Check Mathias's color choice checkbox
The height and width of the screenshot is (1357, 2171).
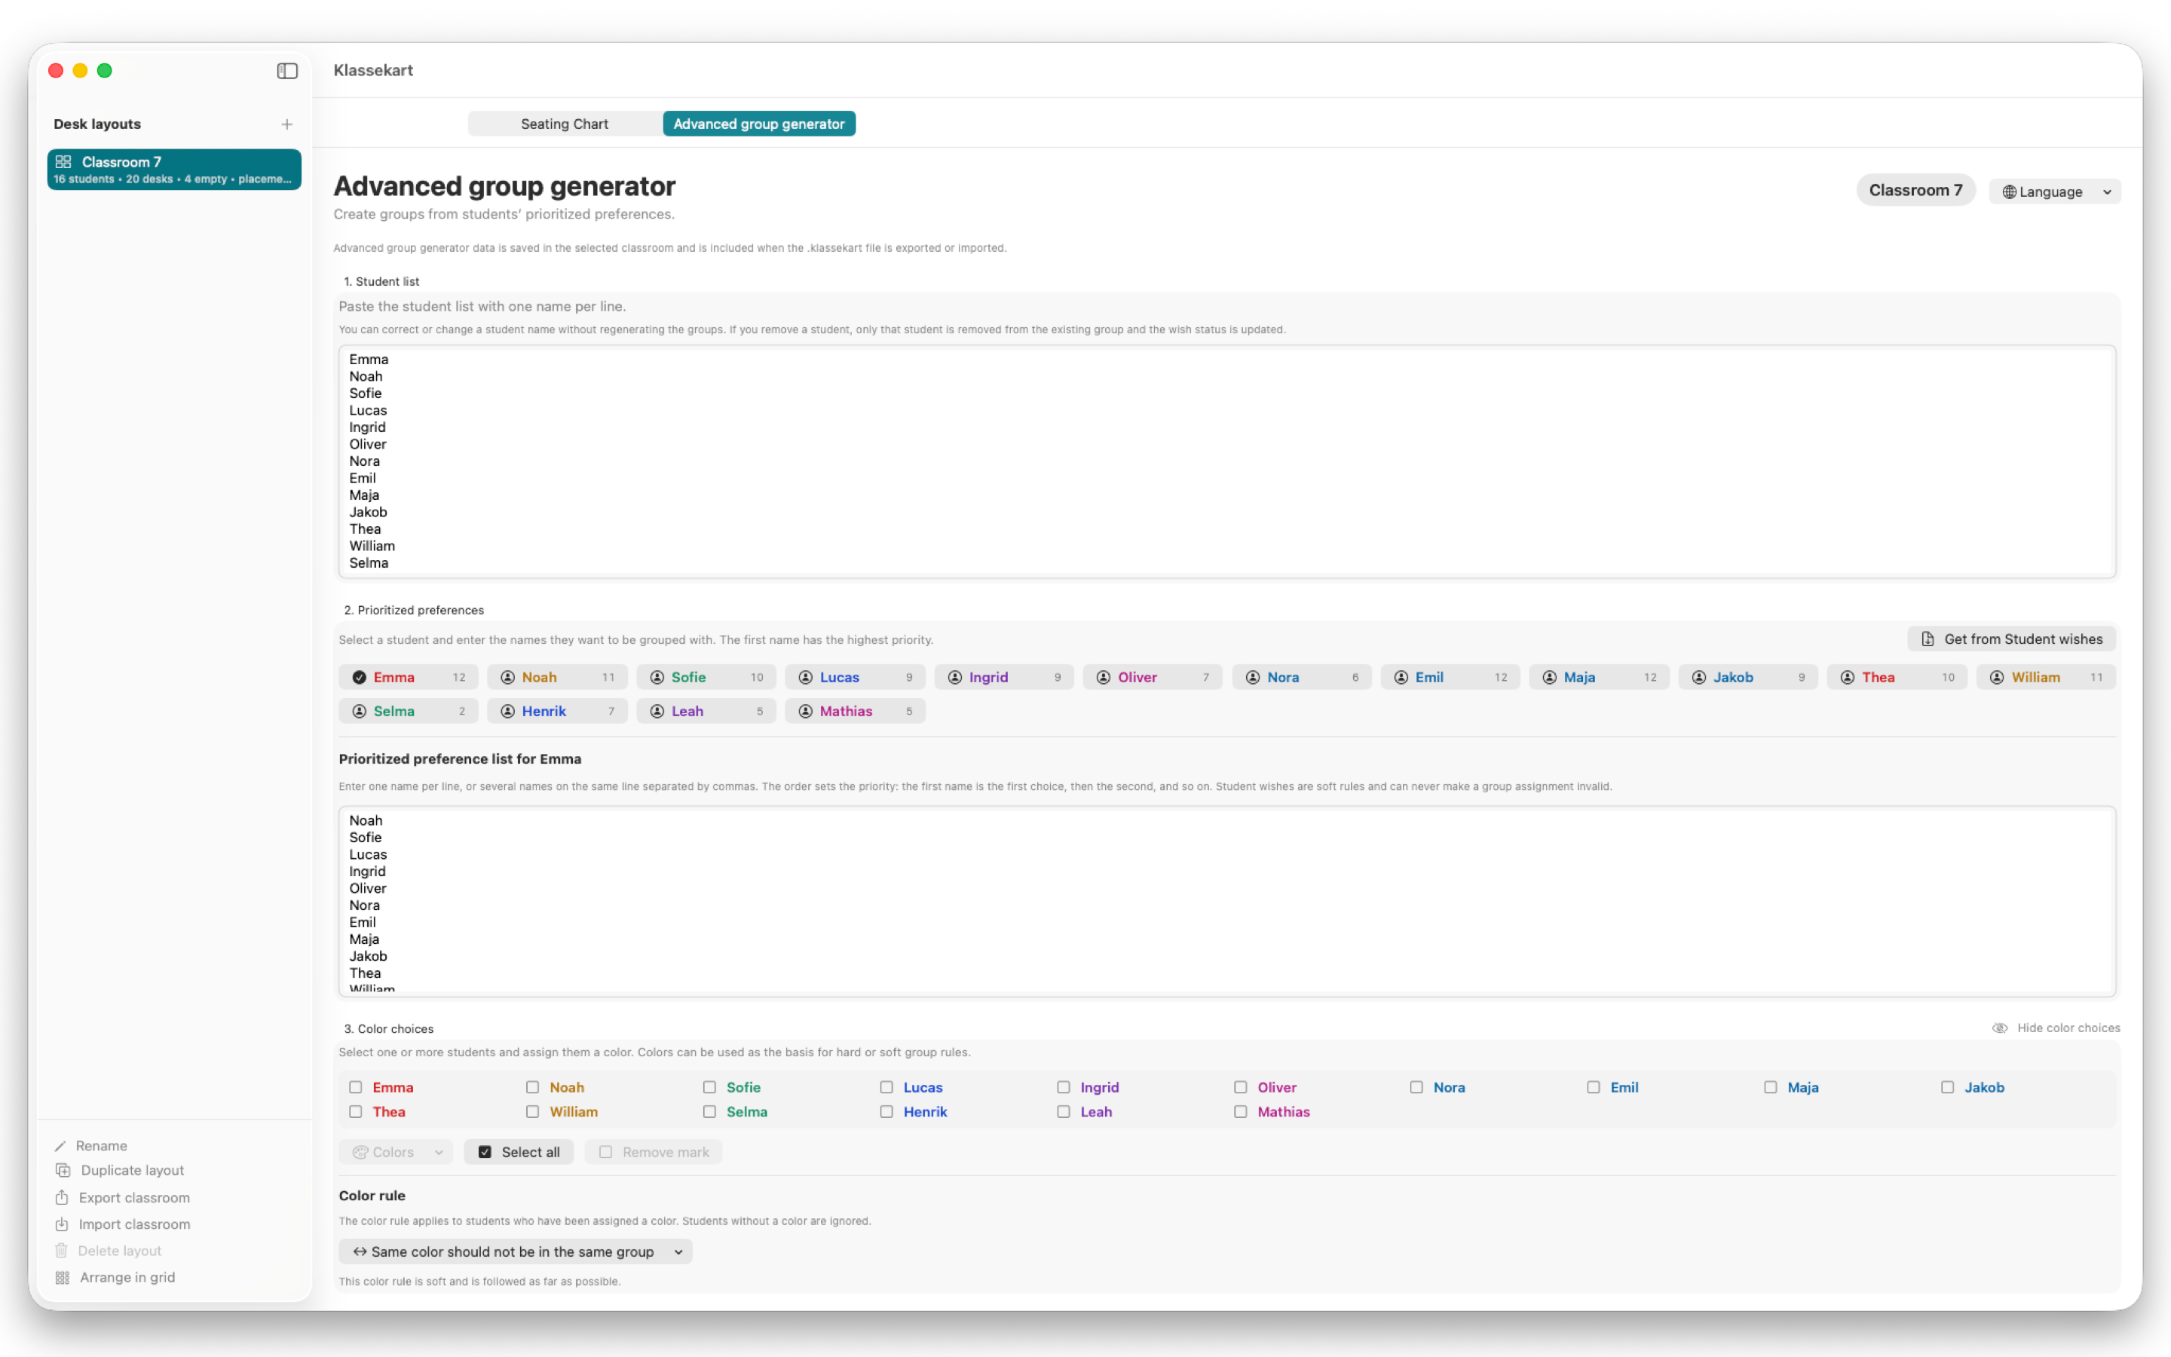pos(1241,1112)
